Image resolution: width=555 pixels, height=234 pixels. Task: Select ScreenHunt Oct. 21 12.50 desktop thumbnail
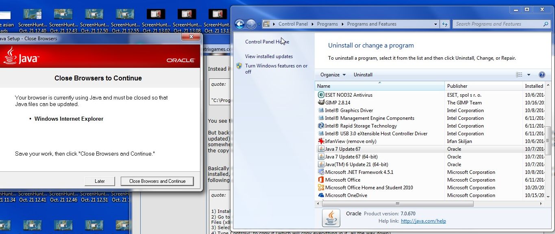[x=94, y=15]
